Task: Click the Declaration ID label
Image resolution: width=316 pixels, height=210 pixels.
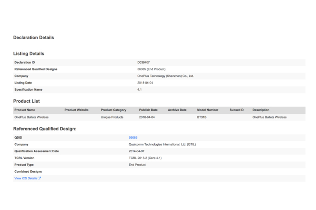Action: (25, 63)
